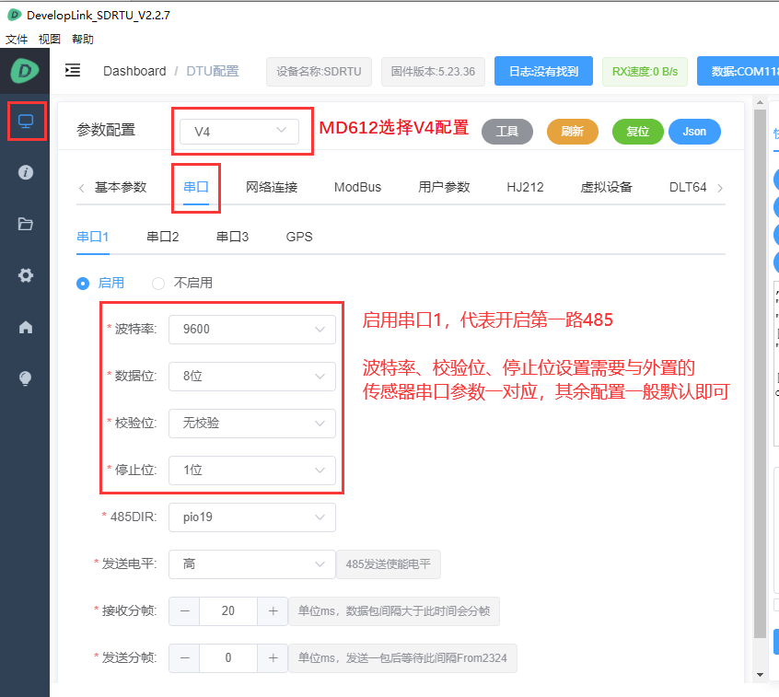Screen dimensions: 779x697
Task: Click the Json export button
Action: click(694, 132)
